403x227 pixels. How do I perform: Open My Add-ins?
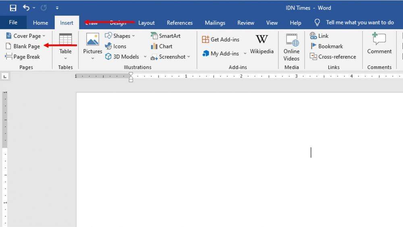(x=220, y=54)
